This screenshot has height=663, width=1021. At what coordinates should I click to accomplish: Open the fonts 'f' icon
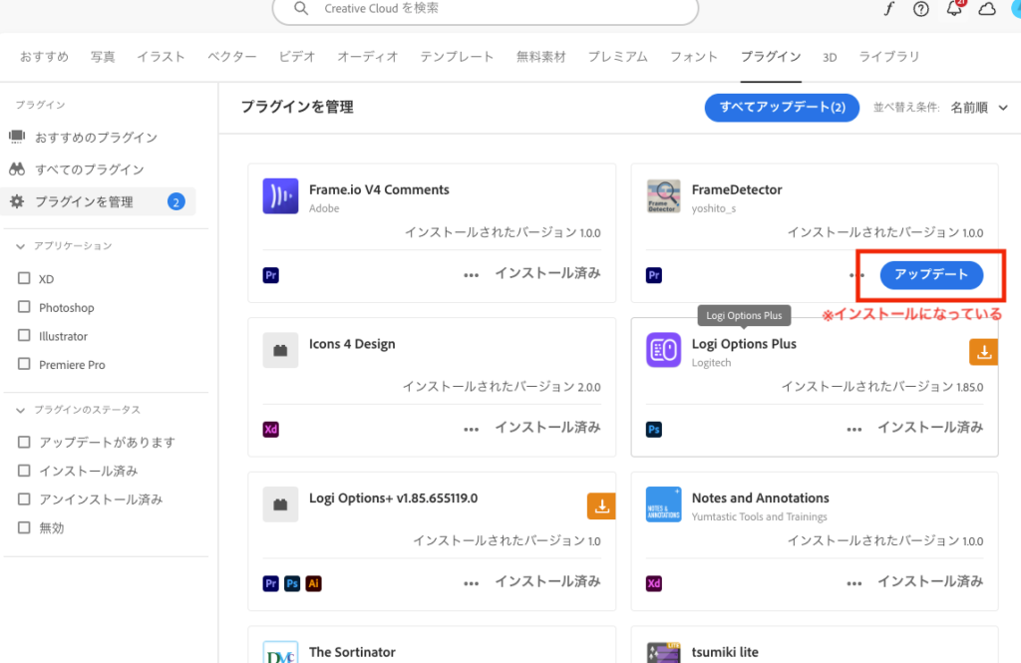click(888, 8)
